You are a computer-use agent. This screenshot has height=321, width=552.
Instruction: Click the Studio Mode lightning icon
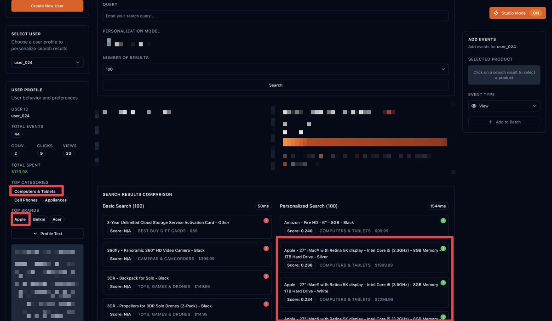496,13
